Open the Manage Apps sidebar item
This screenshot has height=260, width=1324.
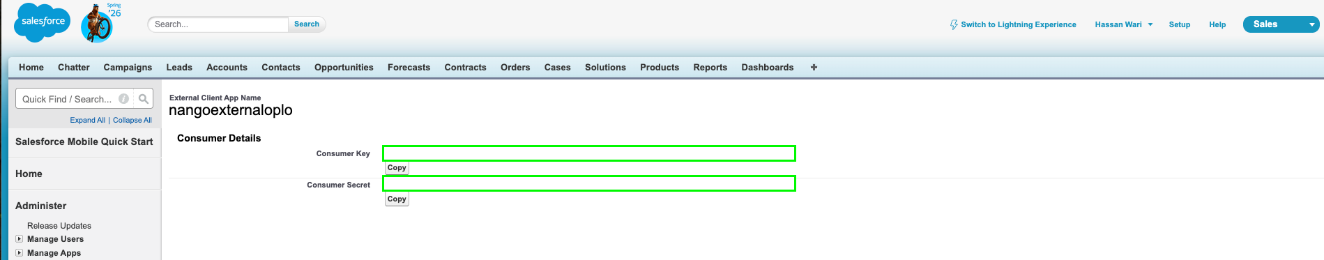pos(54,253)
